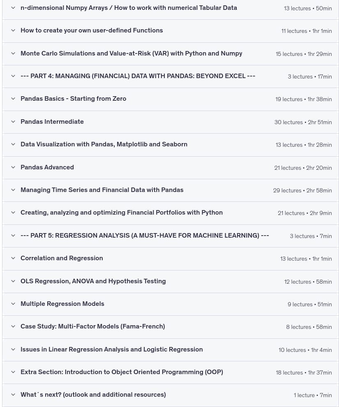Select the 'Pandas Advanced' title text
The height and width of the screenshot is (407, 339).
(x=47, y=167)
